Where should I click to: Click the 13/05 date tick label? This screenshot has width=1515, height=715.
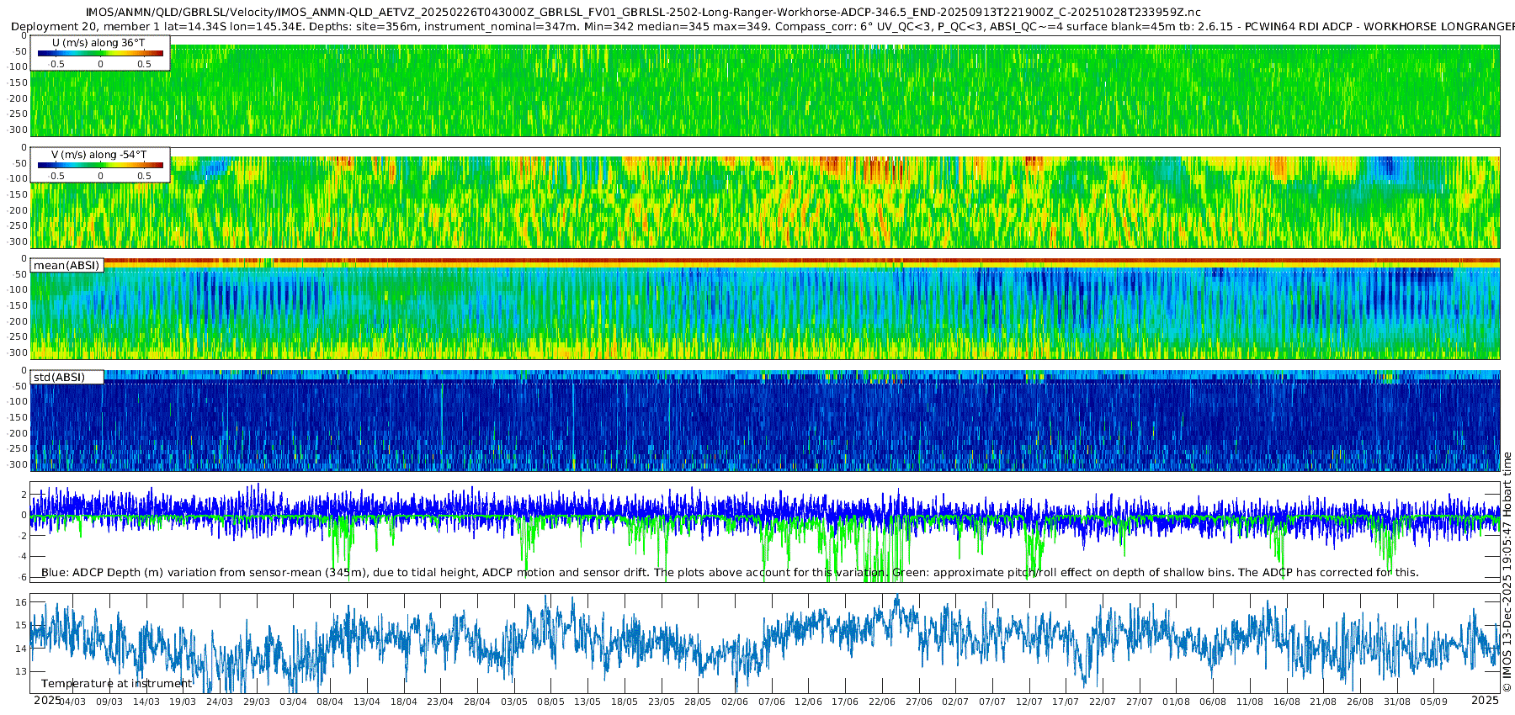click(587, 702)
